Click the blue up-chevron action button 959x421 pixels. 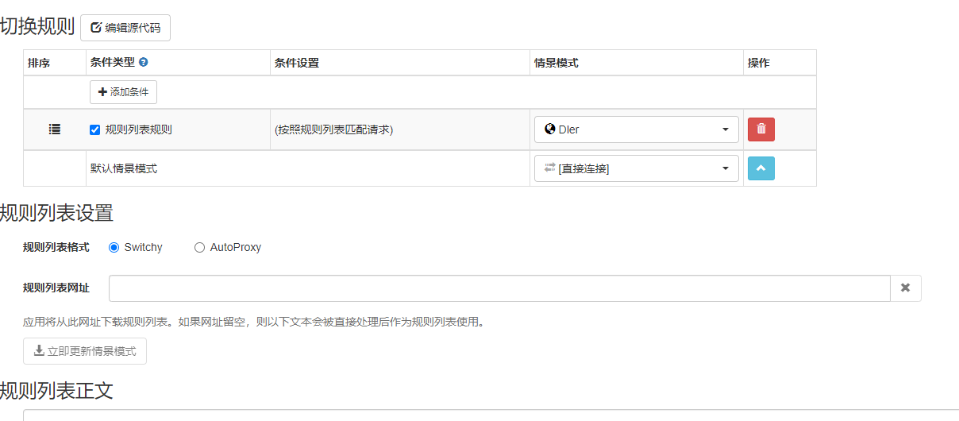[761, 168]
